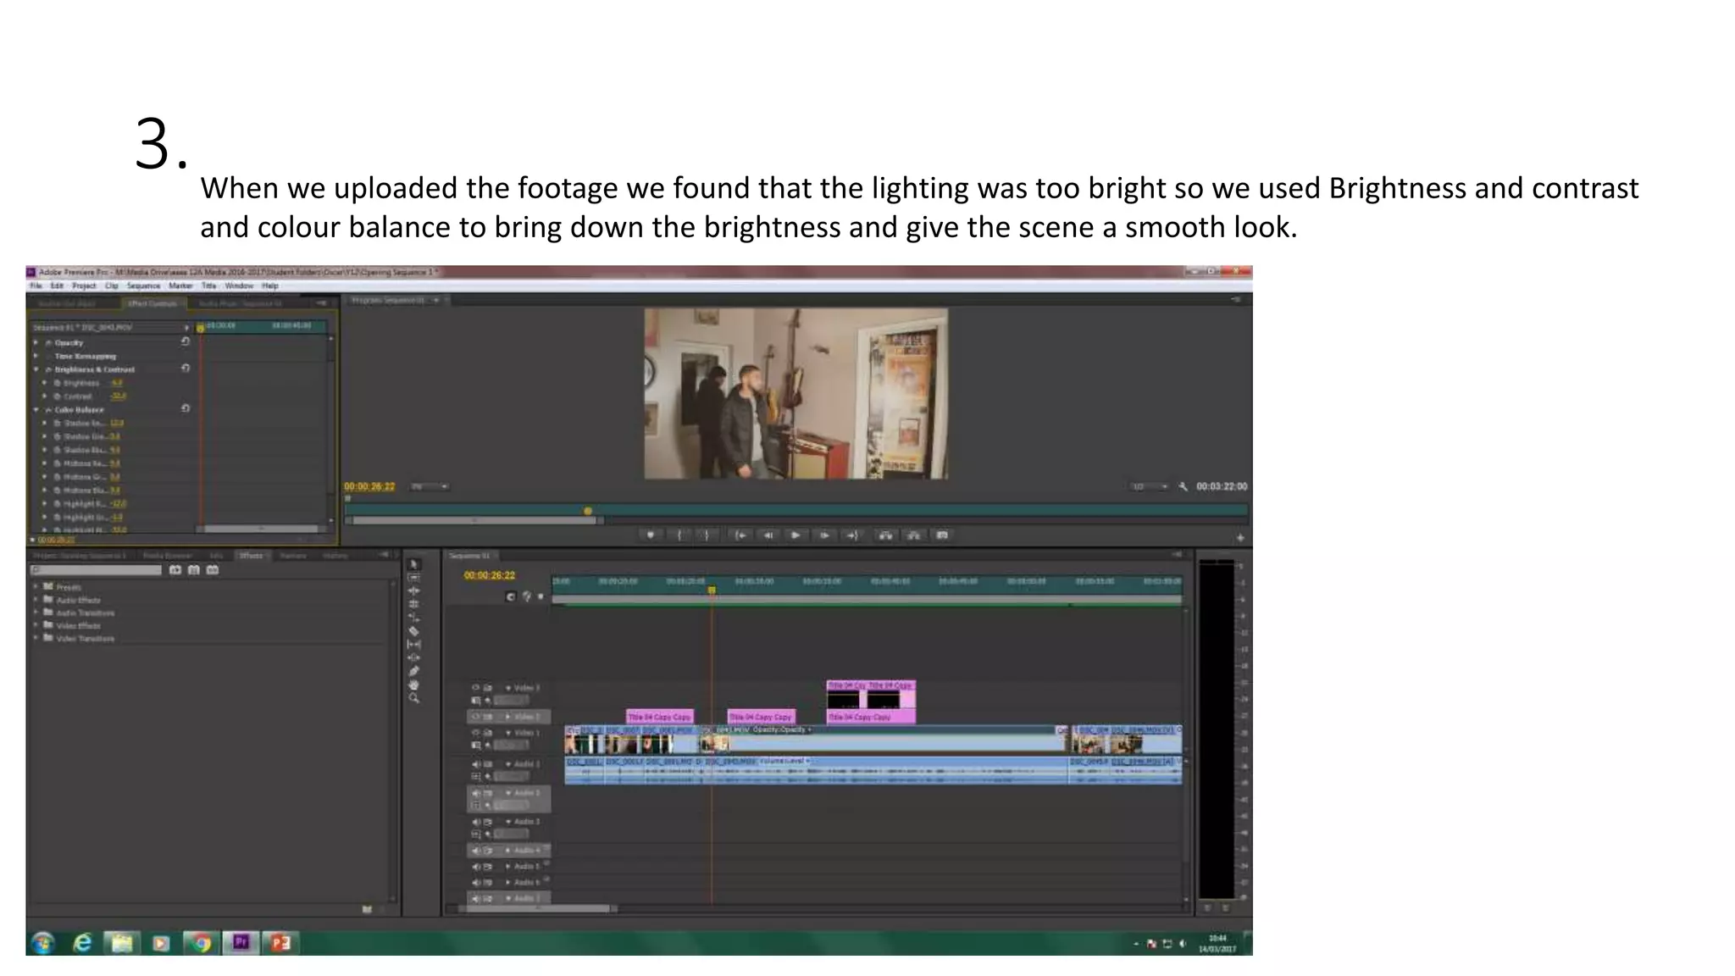Click Export Frame camera button
This screenshot has width=1735, height=976.
[x=942, y=535]
